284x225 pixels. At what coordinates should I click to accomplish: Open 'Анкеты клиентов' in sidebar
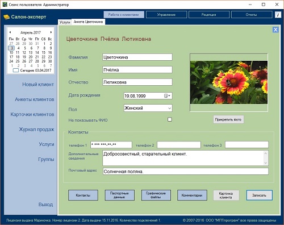click(35, 99)
